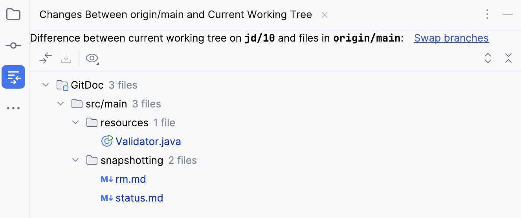Open the Project folder tool window
This screenshot has width=521, height=218.
tap(13, 15)
